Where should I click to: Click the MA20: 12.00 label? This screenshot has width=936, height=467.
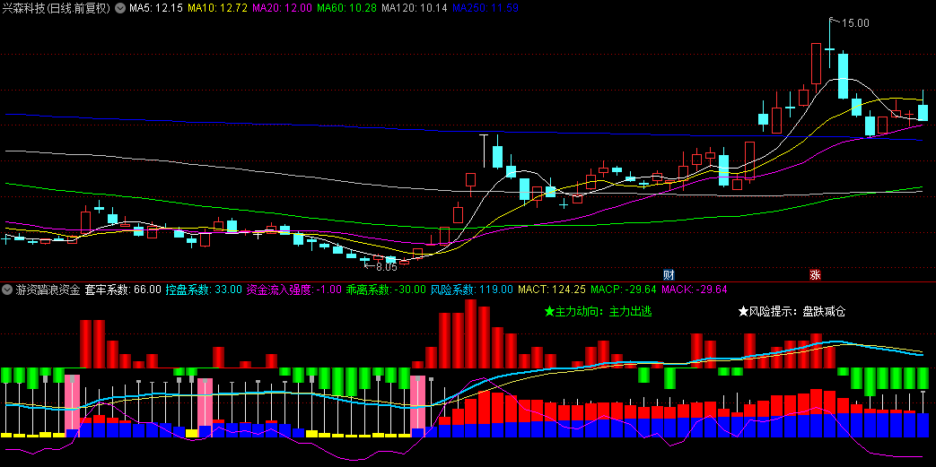282,8
